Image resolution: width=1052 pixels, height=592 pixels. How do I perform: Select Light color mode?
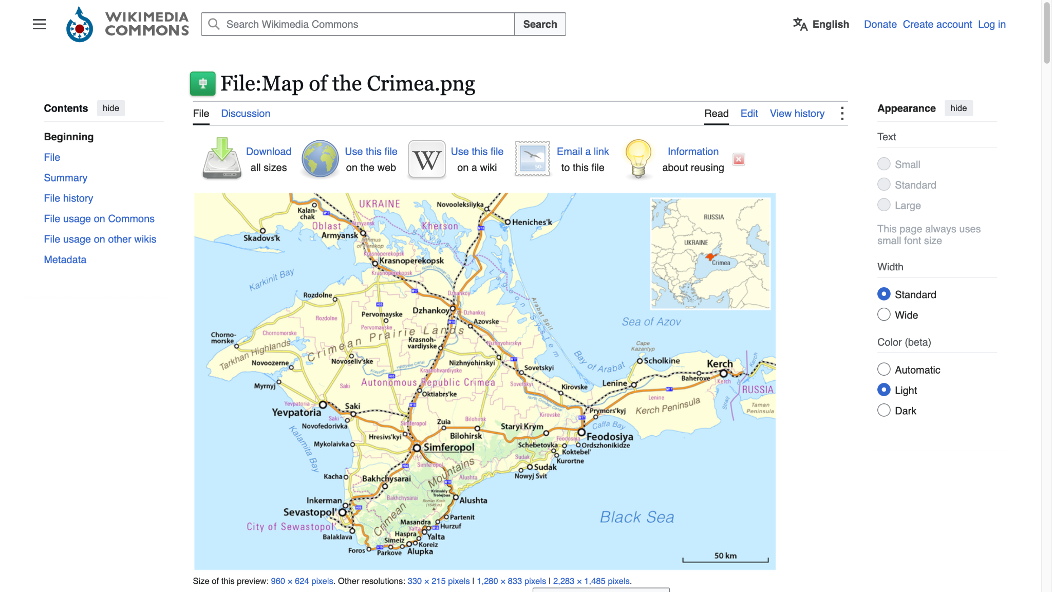(884, 390)
